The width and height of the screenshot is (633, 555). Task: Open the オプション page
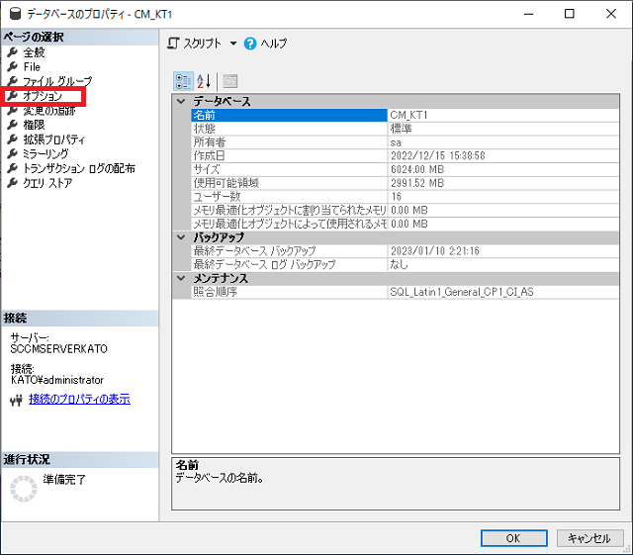tap(43, 96)
